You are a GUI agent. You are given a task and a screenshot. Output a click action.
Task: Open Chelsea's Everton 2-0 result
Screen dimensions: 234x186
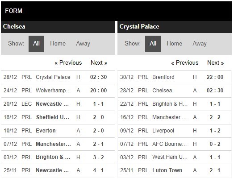58,131
